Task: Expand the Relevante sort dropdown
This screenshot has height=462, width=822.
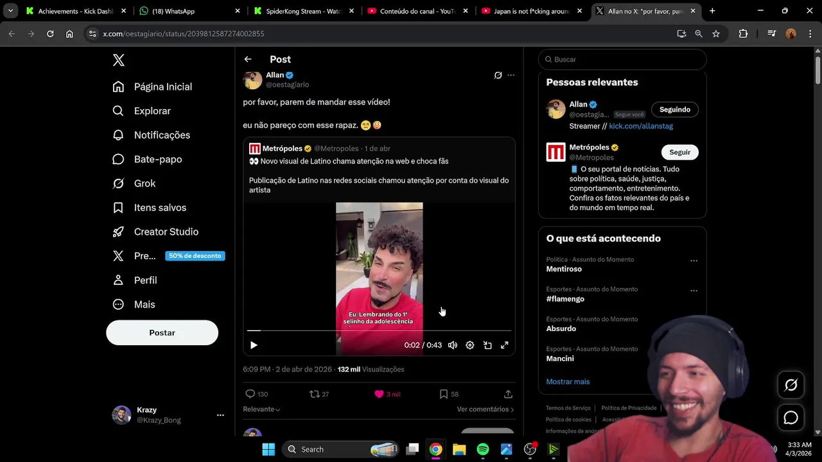Action: coord(261,409)
